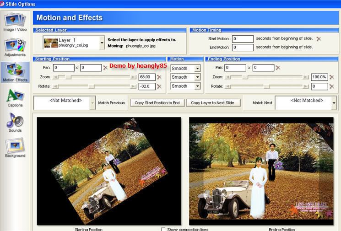This screenshot has height=231, width=341.
Task: Open the Sounds section
Action: point(15,123)
